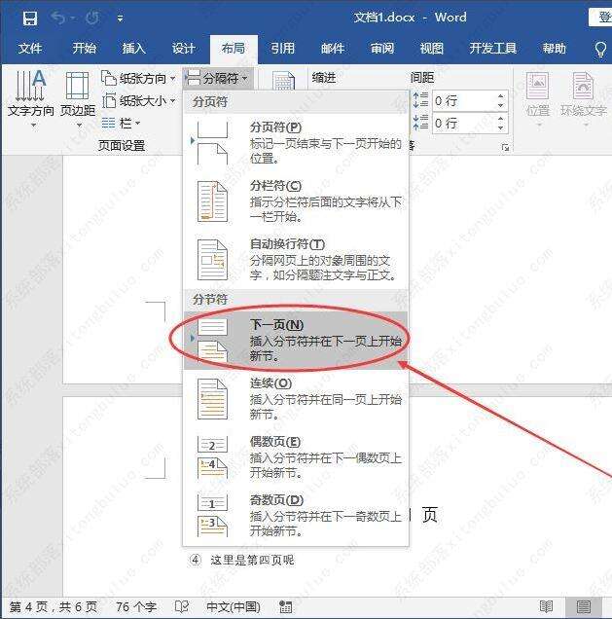
Task: Switch to the 视图 tab
Action: pyautogui.click(x=432, y=48)
